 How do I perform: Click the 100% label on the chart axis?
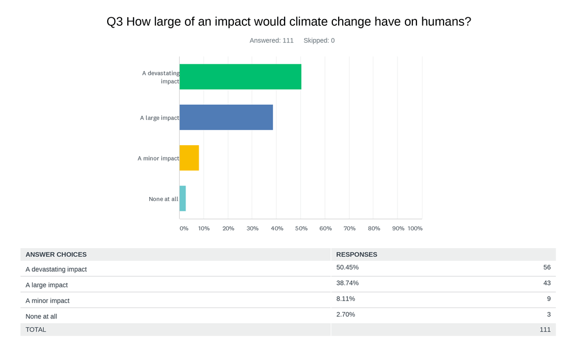[x=415, y=229]
